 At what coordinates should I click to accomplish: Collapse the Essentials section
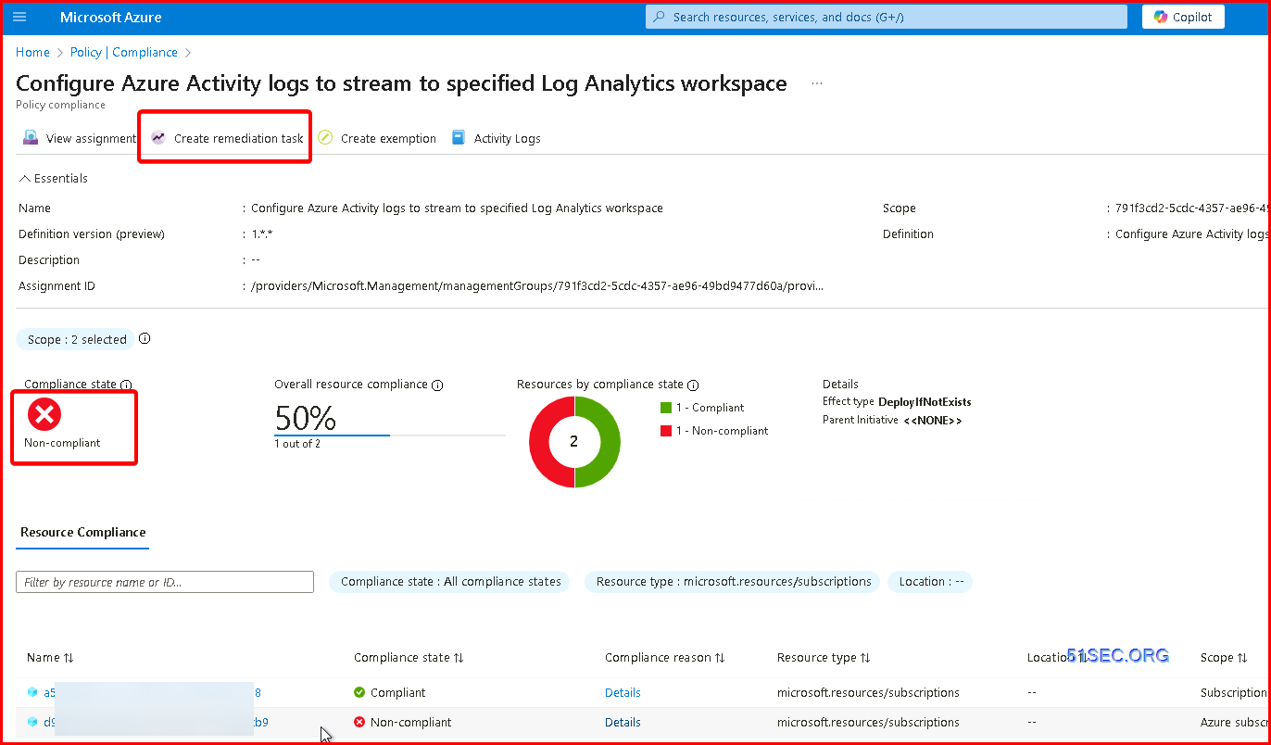[54, 178]
